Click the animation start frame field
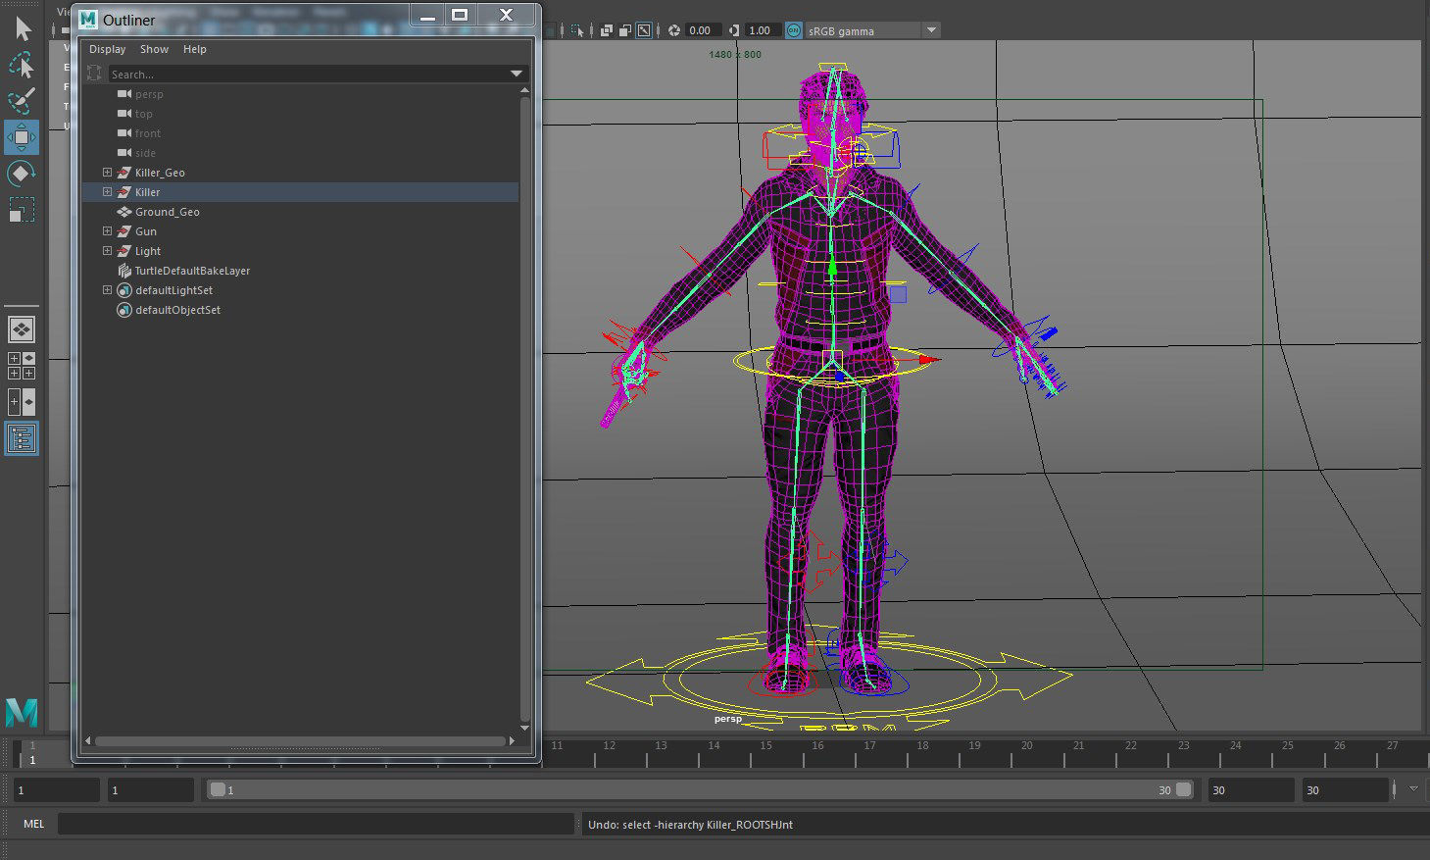This screenshot has height=860, width=1430. tap(56, 789)
